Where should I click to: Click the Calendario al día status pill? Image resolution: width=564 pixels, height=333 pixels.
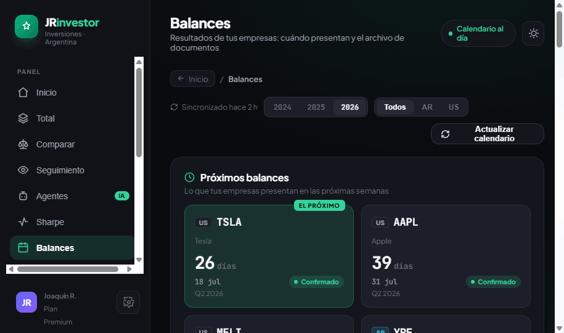(478, 33)
